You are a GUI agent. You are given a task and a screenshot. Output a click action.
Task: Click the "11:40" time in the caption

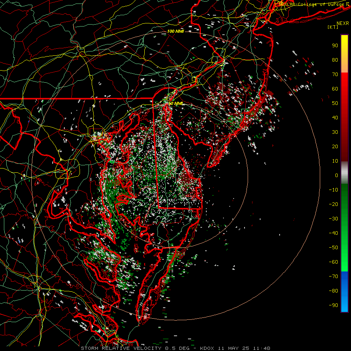click(262, 348)
